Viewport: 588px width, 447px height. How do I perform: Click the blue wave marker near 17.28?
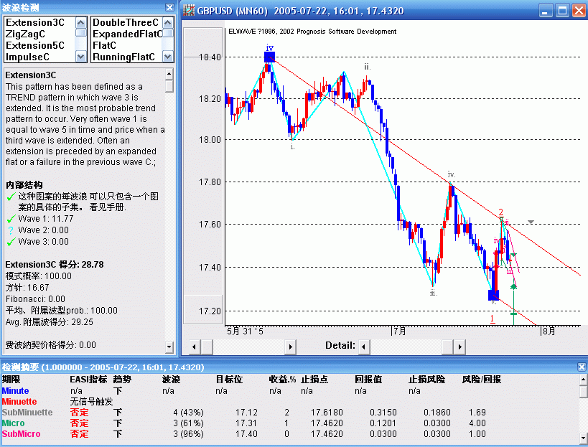(493, 295)
